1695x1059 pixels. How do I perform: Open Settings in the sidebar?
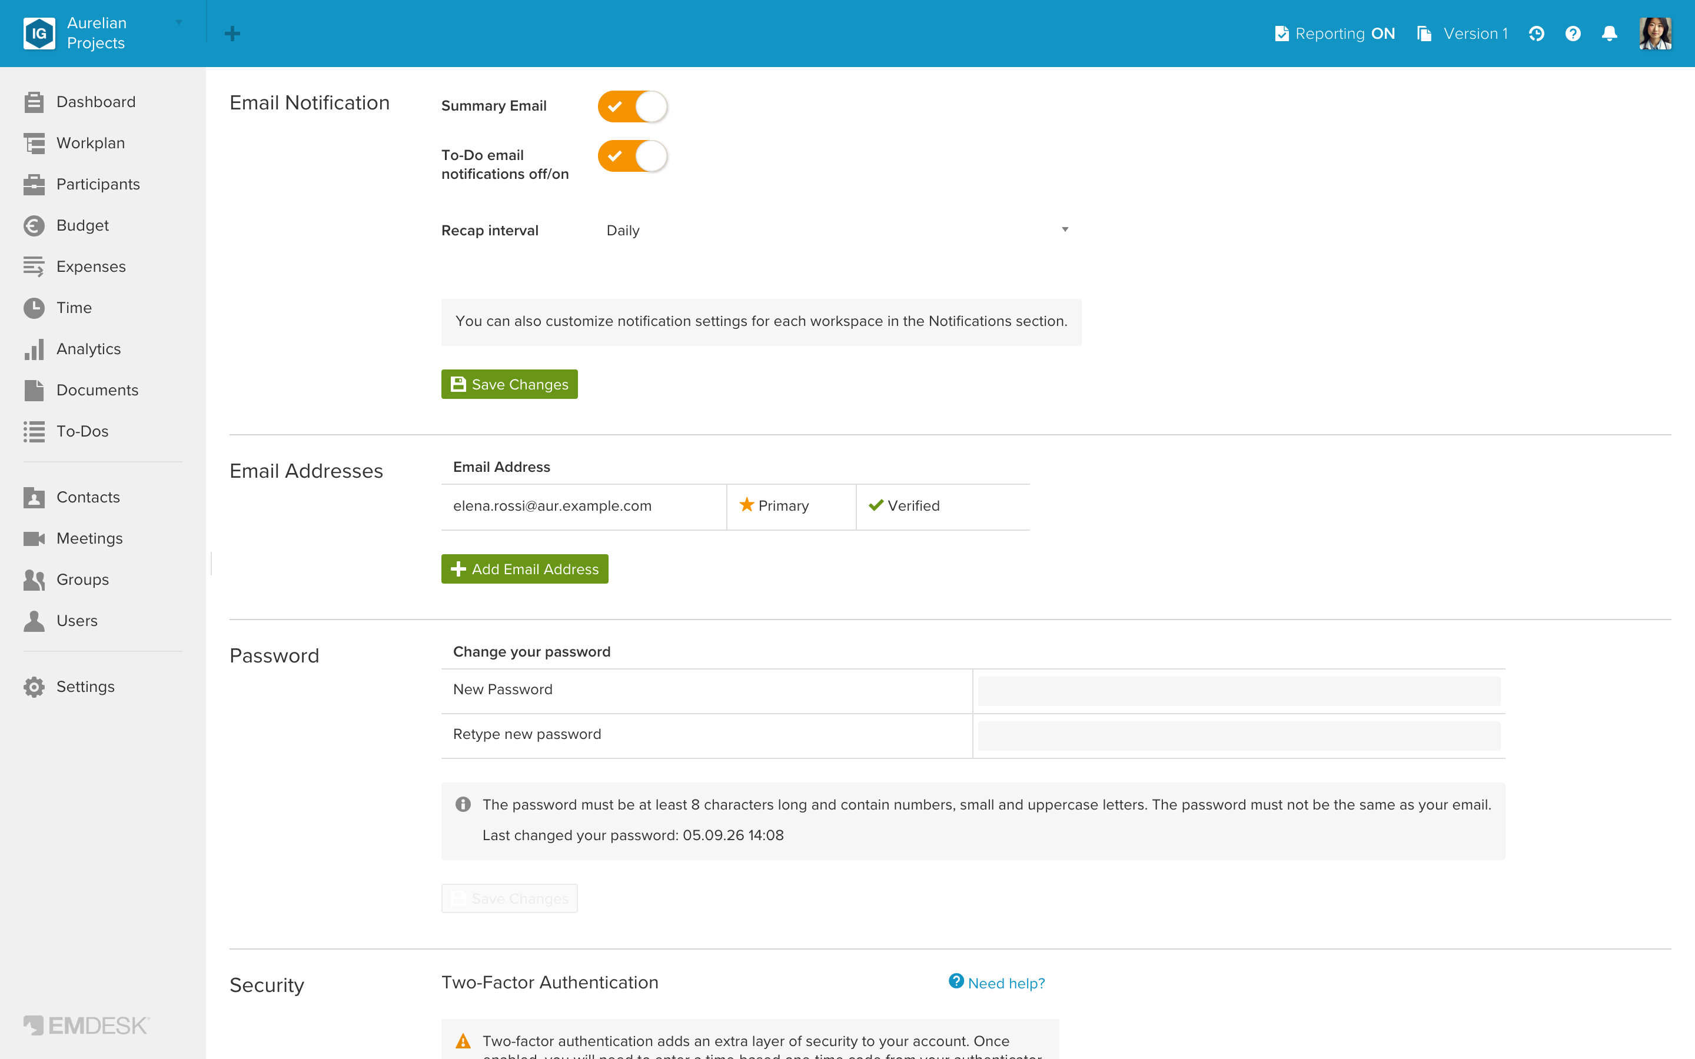tap(85, 687)
